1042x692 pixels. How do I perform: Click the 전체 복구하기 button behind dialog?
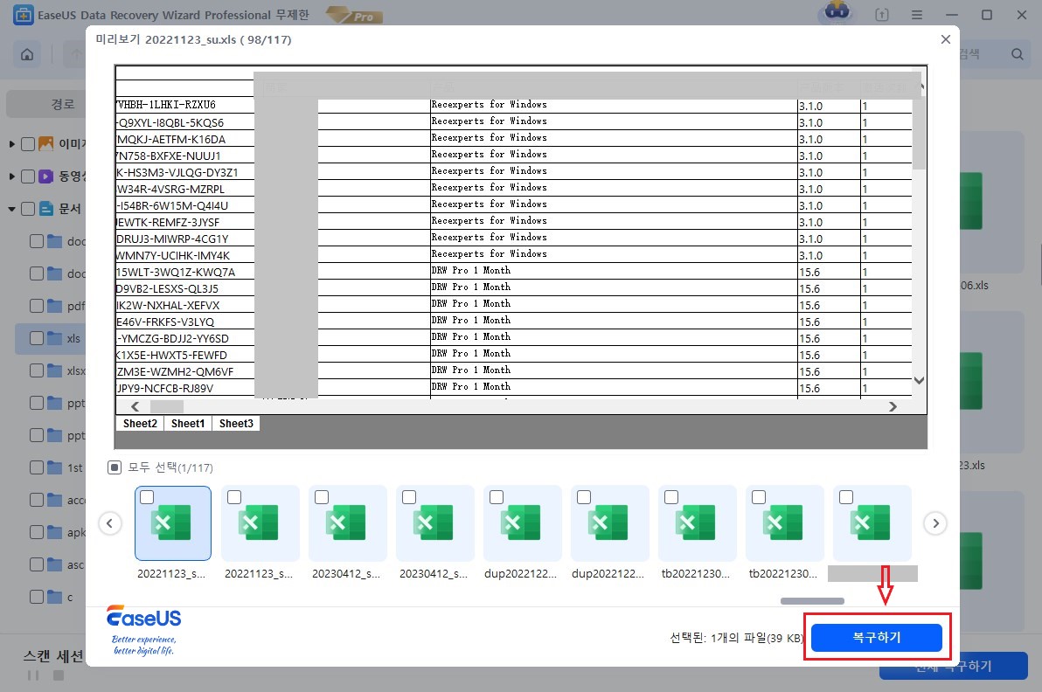pyautogui.click(x=954, y=666)
